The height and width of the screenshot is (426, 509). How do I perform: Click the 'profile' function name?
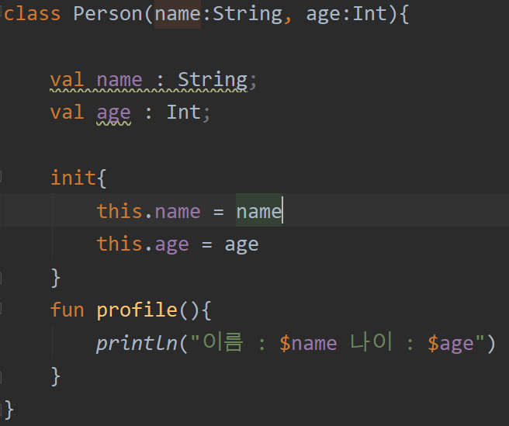click(137, 310)
